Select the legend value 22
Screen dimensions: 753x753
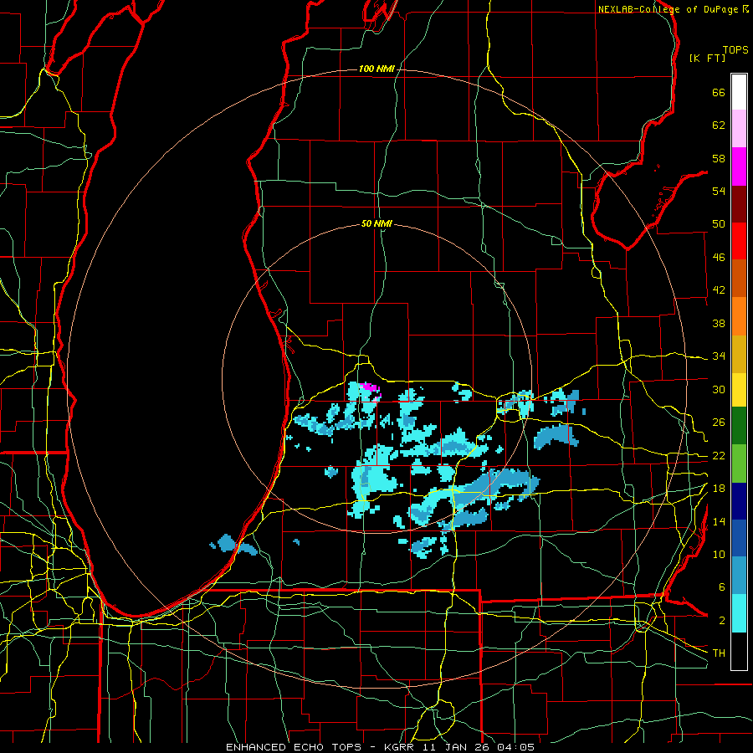(x=719, y=455)
